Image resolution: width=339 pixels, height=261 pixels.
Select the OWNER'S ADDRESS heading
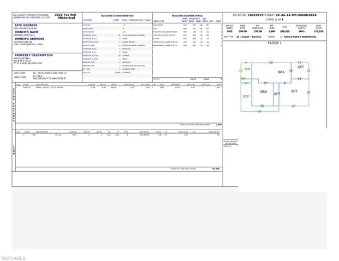point(29,39)
